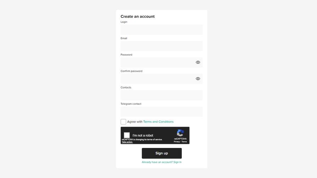Click the reCAPTCHA logo icon
The image size is (317, 178).
(180, 133)
